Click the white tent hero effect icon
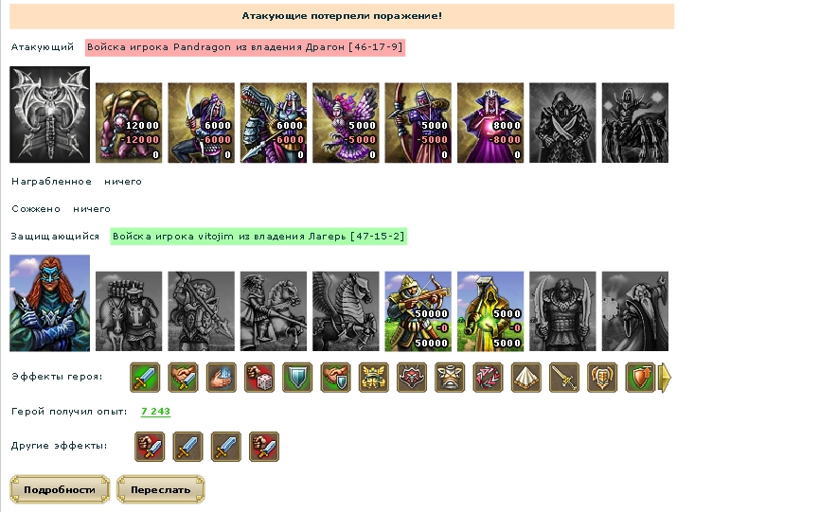819x512 pixels. click(x=526, y=378)
